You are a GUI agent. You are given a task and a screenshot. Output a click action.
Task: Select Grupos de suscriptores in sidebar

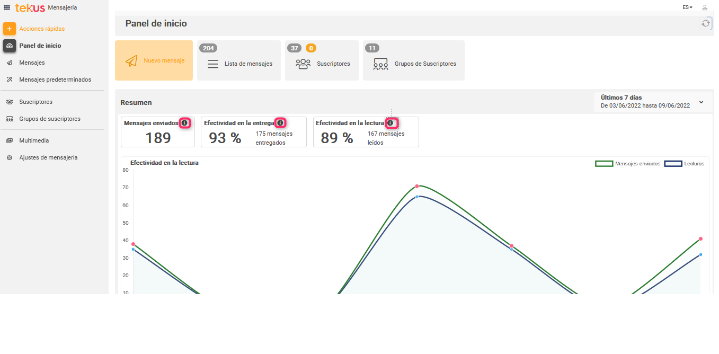coord(50,119)
